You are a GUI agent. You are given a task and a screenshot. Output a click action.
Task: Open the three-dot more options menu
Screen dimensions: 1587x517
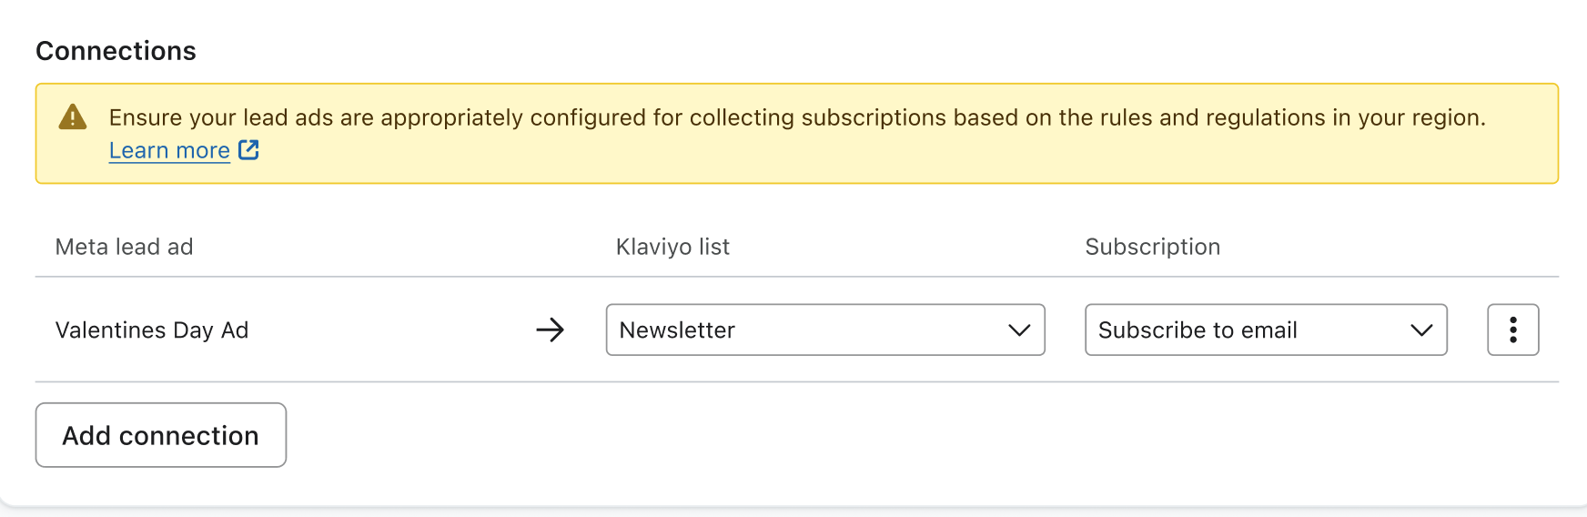pos(1512,329)
